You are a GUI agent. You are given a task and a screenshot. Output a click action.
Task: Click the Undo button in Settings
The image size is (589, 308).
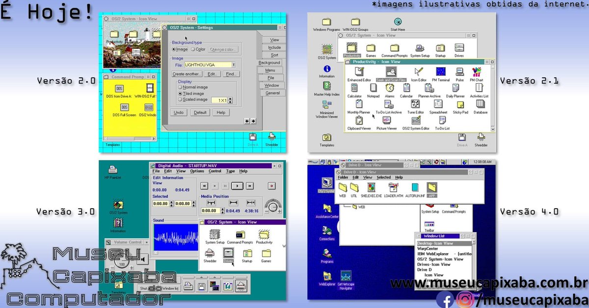(179, 113)
